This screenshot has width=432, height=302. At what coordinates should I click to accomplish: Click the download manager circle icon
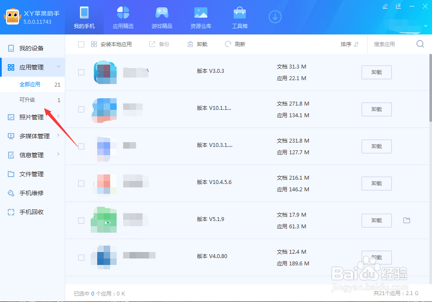click(x=275, y=16)
